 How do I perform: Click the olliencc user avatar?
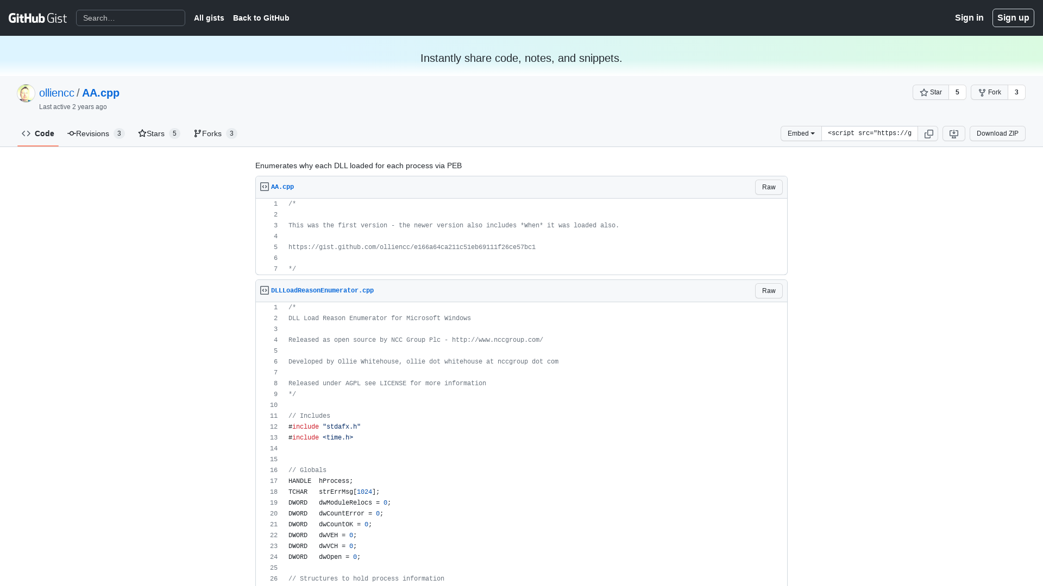tap(26, 93)
